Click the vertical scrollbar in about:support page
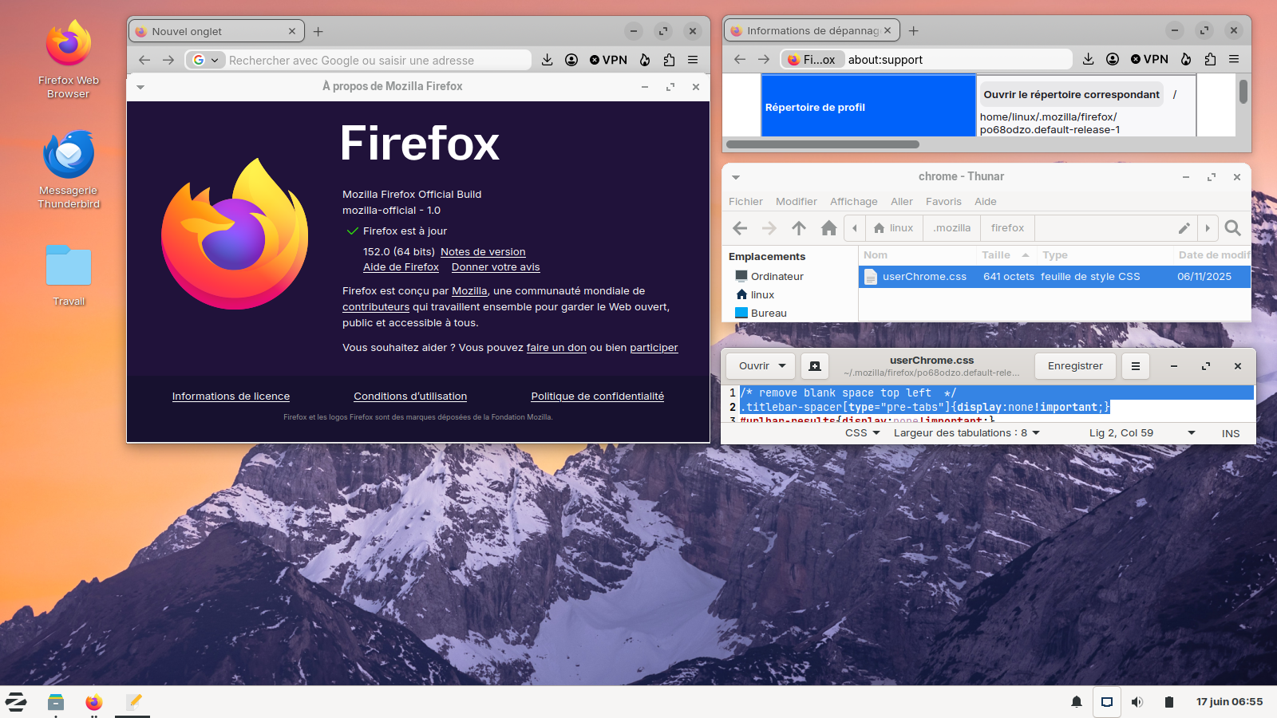The image size is (1277, 718). point(1243,90)
